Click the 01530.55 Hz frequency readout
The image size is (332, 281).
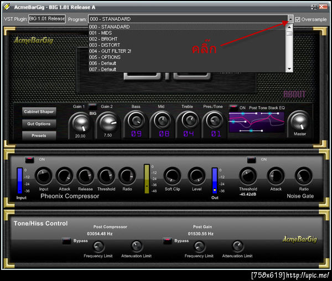click(x=201, y=234)
